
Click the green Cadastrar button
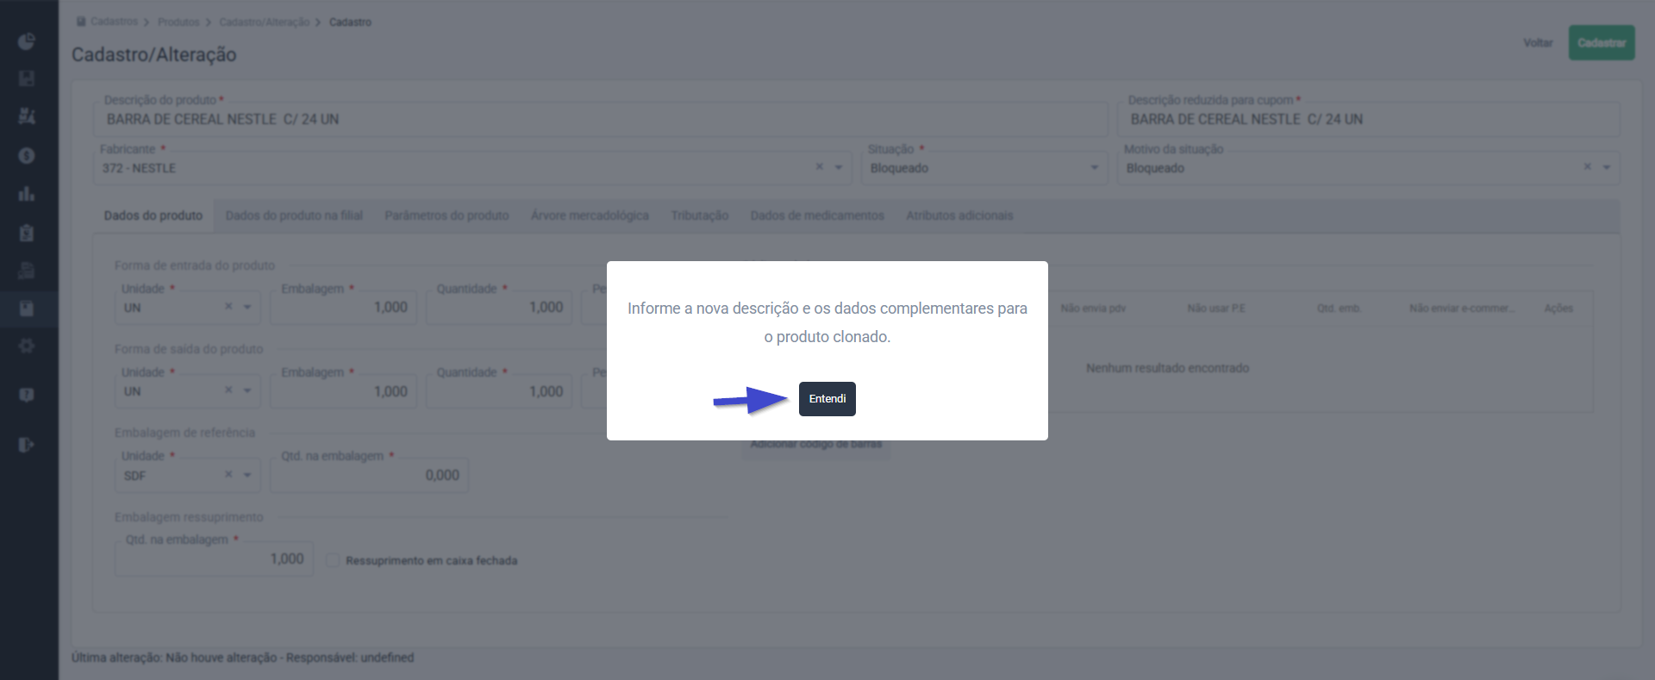coord(1602,43)
